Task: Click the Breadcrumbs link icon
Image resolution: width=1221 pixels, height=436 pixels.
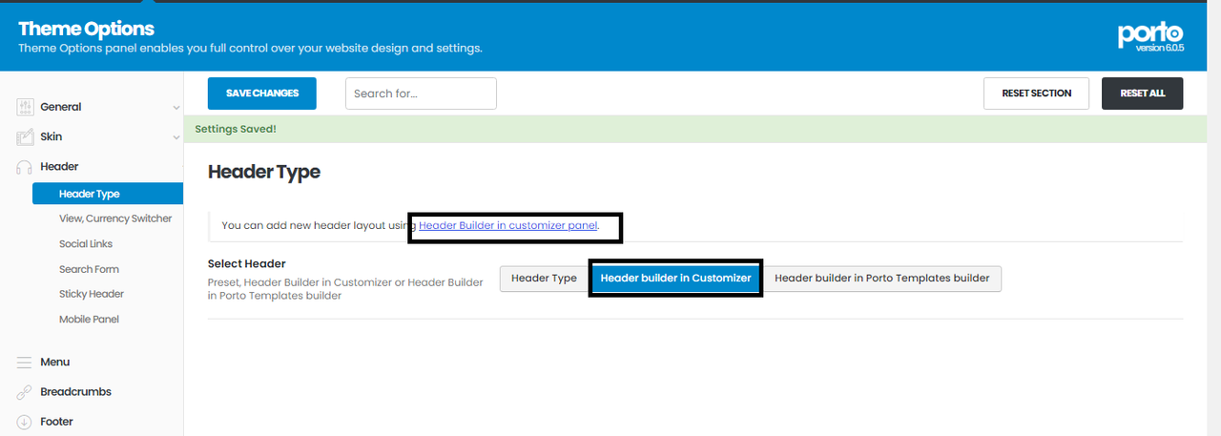Action: click(25, 392)
